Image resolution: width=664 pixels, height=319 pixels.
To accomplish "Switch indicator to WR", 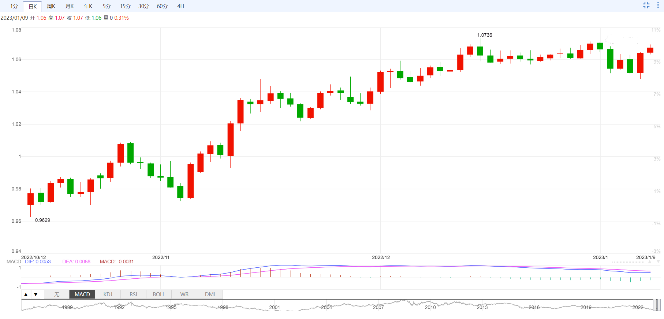I will click(184, 294).
